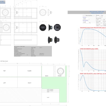Screen dimensions: 106x106
Task: Select the front-view black woofer photo
Action: coord(43,28)
